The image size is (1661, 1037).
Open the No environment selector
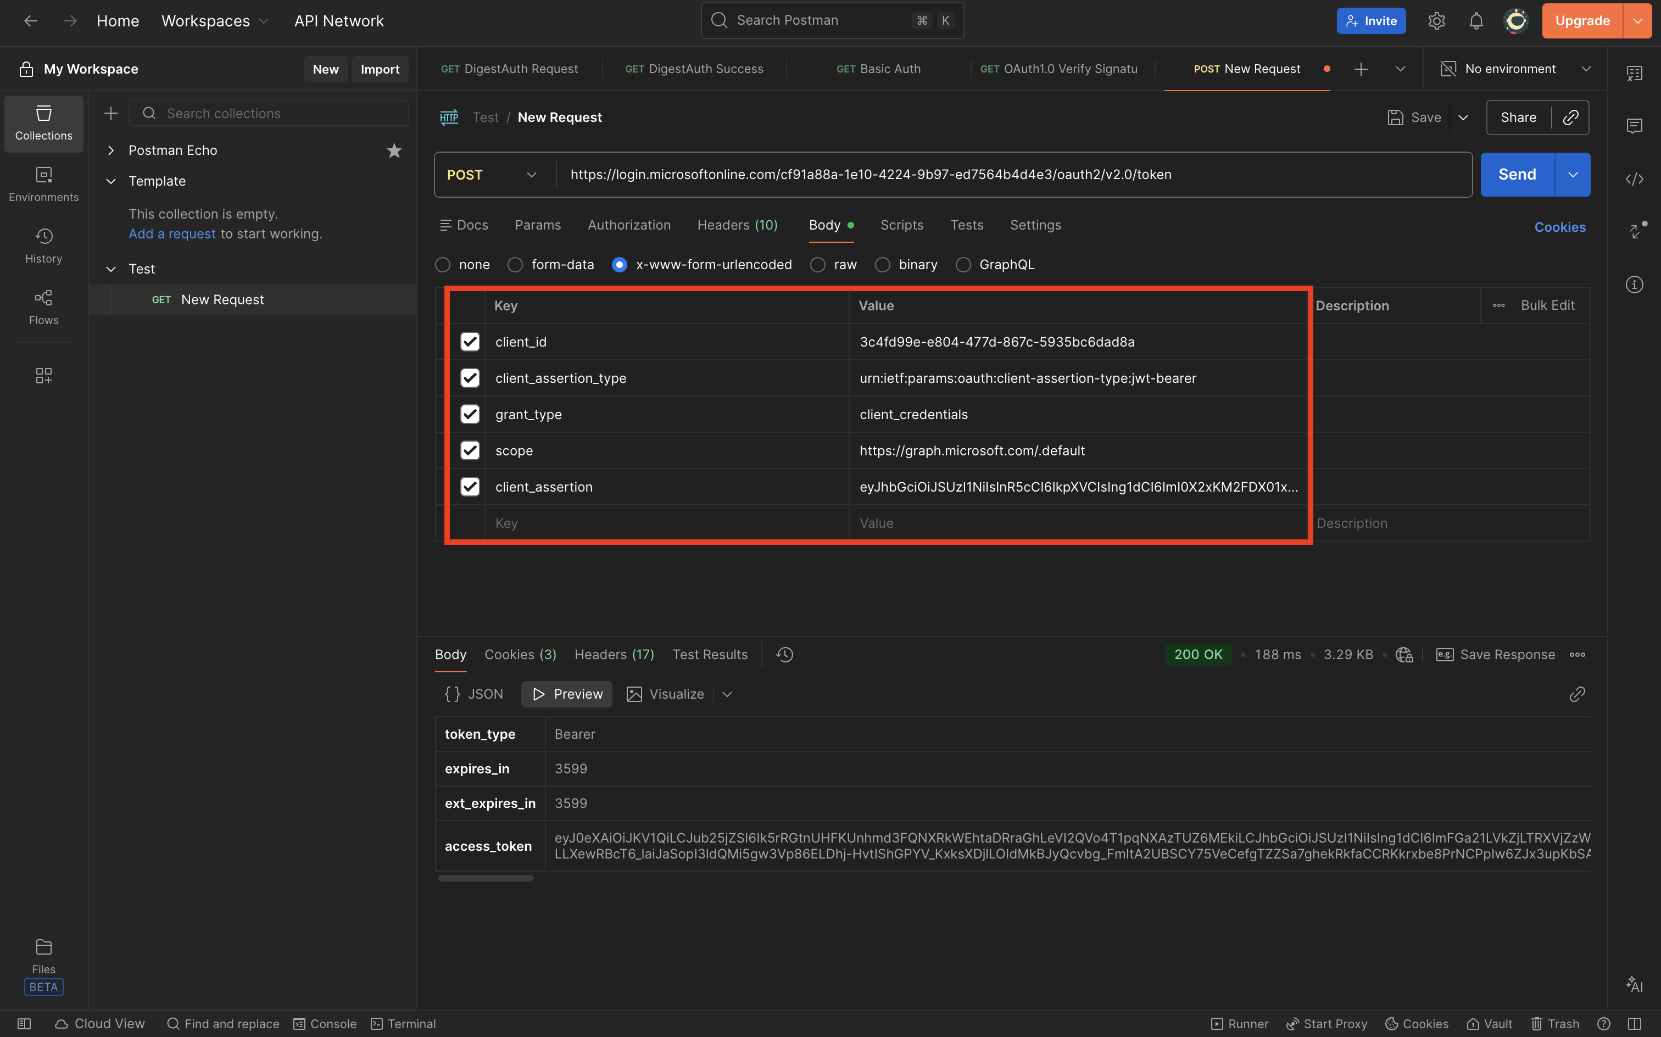pyautogui.click(x=1514, y=69)
